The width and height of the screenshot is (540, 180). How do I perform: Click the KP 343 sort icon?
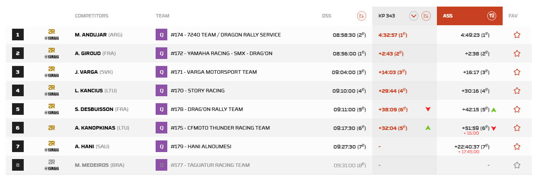coord(426,16)
